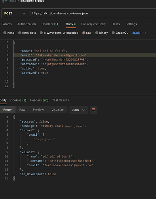This screenshot has width=156, height=199.
Task: Switch response view to Raw
Action: (x=22, y=110)
